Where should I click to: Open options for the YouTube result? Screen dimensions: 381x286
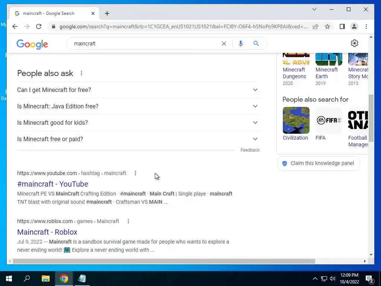(135, 173)
